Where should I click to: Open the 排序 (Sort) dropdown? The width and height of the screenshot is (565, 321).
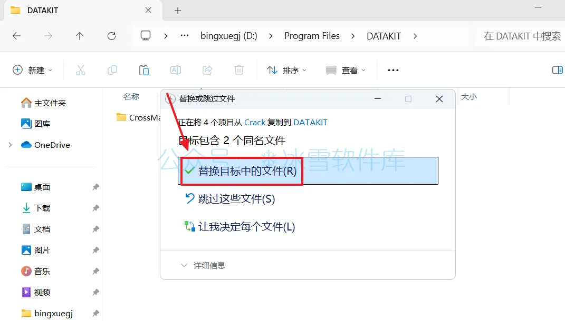[286, 70]
